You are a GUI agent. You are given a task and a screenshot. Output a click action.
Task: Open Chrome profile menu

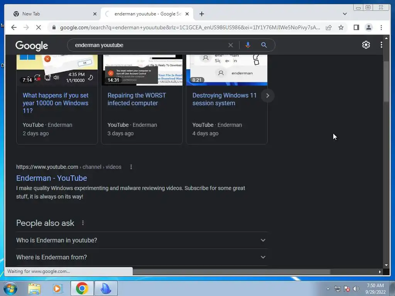pos(369,27)
